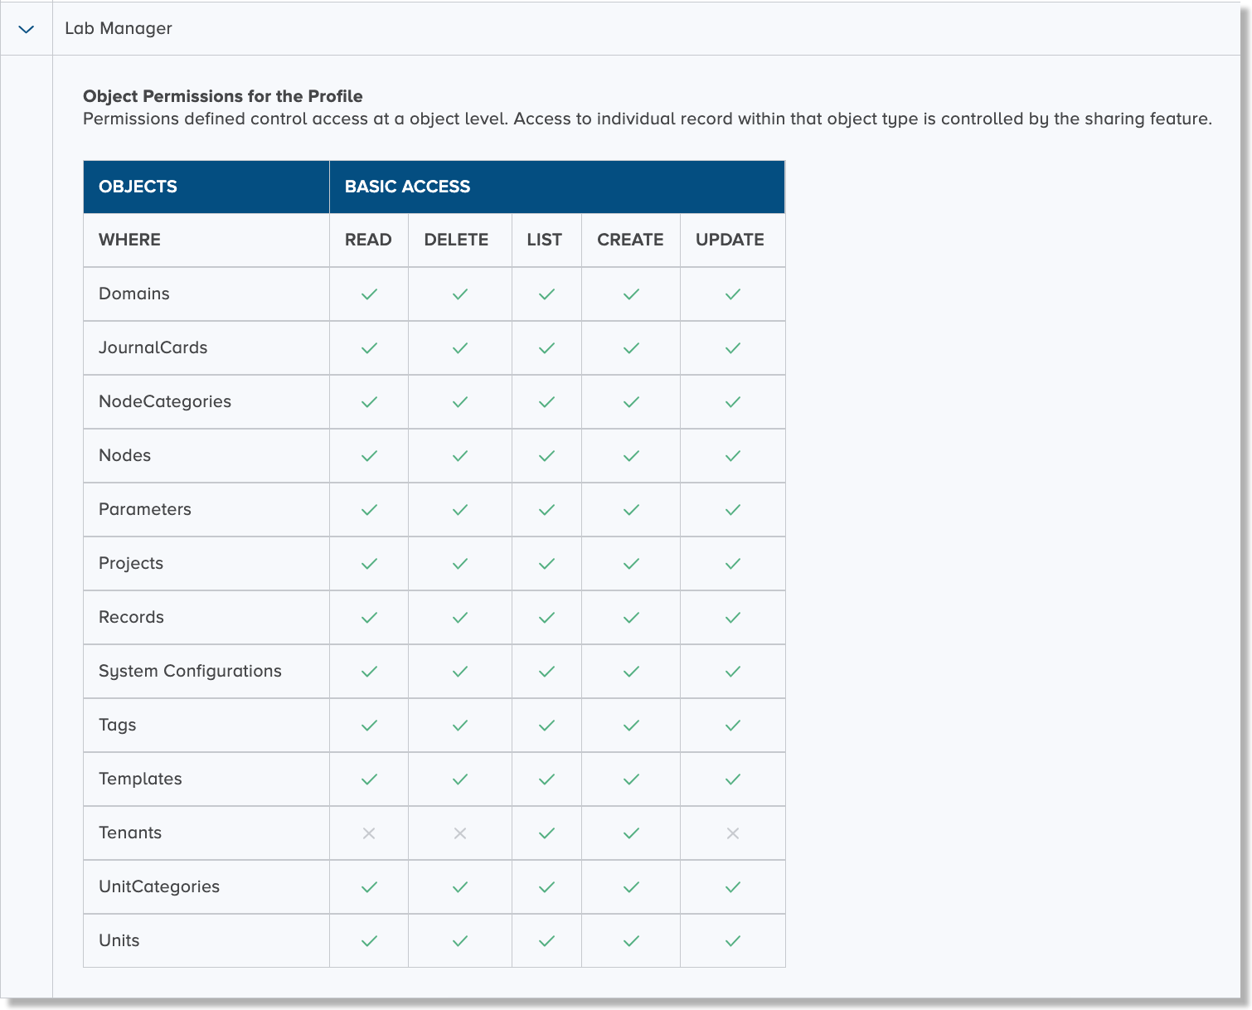The width and height of the screenshot is (1252, 1010).
Task: Click the Delete checkmark for Records
Action: (x=459, y=617)
